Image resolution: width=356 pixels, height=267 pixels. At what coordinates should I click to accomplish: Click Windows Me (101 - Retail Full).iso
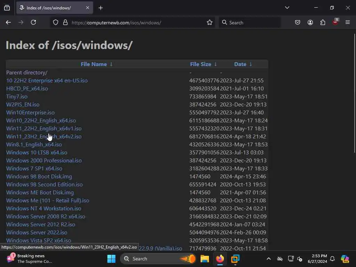pyautogui.click(x=48, y=201)
